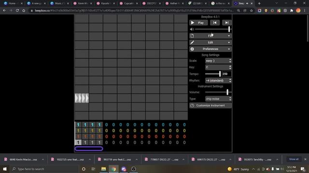Click Show all downloads
This screenshot has height=173, width=309.
coord(294,159)
